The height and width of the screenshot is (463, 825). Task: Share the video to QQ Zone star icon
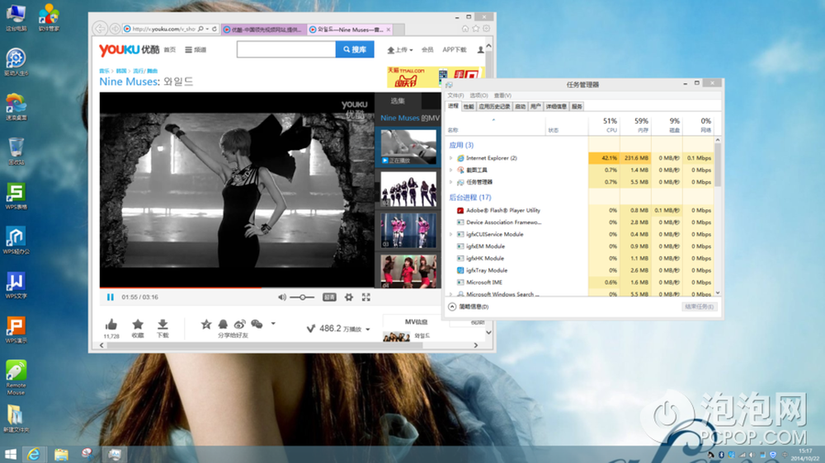tap(206, 325)
